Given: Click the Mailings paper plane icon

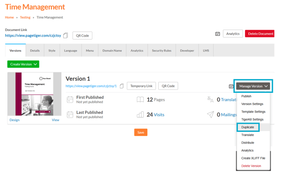Looking at the screenshot, I should [211, 115].
